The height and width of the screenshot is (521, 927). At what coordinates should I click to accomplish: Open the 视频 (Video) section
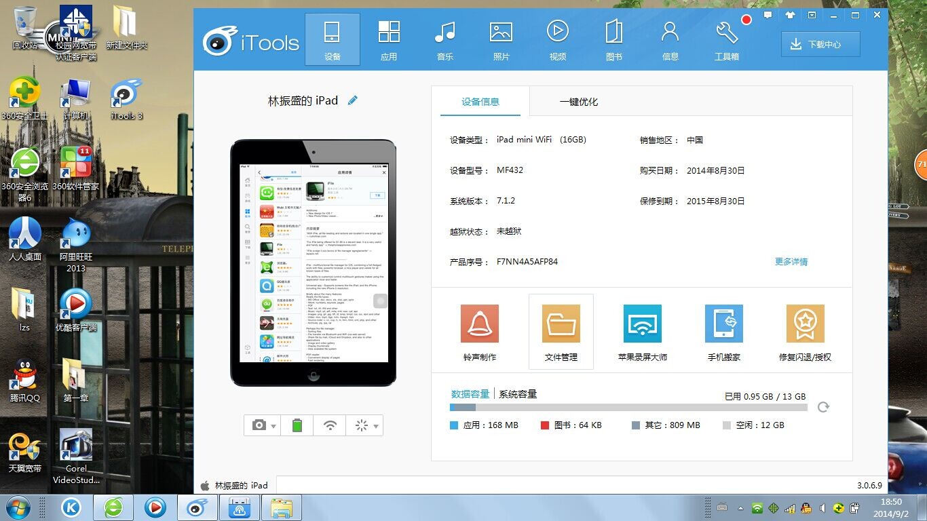558,39
